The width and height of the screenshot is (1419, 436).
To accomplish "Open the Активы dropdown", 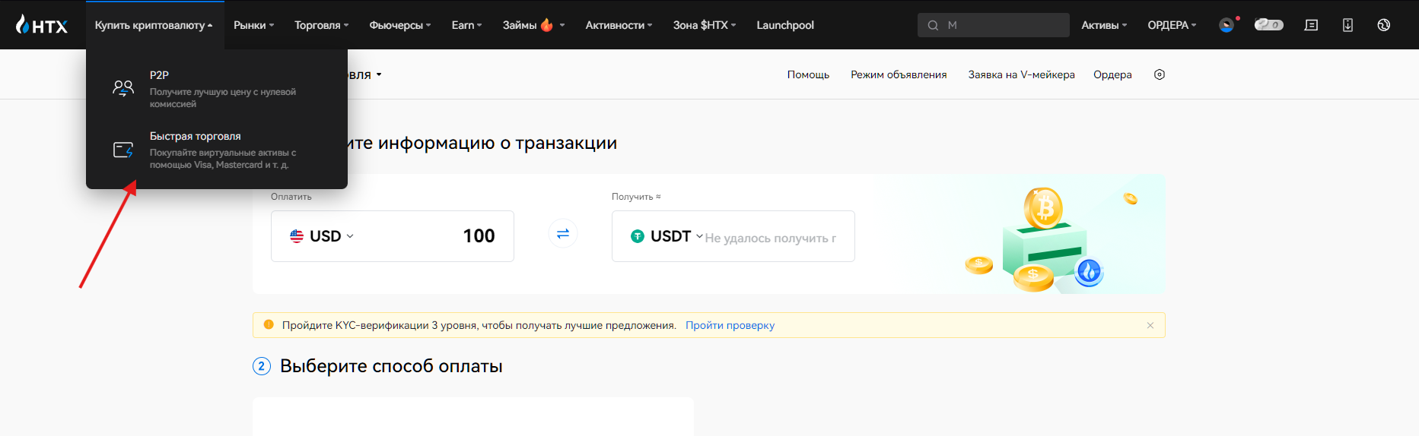I will pos(1104,25).
